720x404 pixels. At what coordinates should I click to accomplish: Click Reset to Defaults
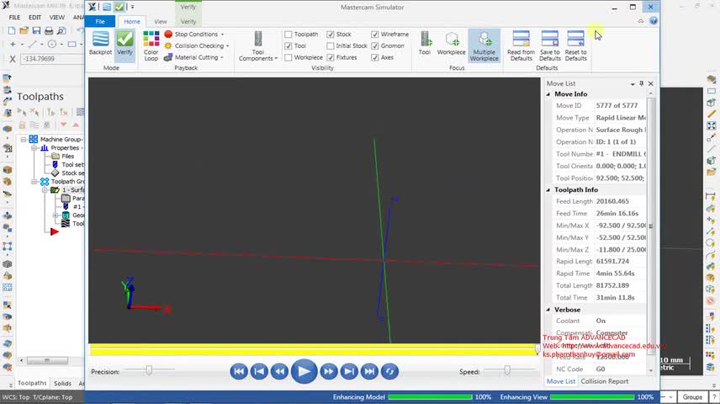[x=576, y=46]
